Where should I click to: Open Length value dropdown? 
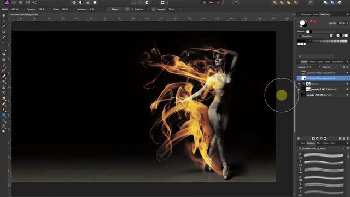tap(181, 9)
